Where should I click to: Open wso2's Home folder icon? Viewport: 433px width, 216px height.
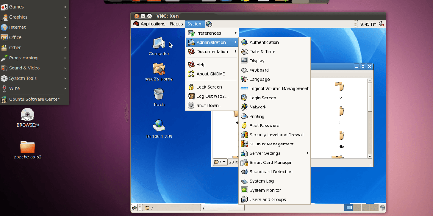[159, 72]
